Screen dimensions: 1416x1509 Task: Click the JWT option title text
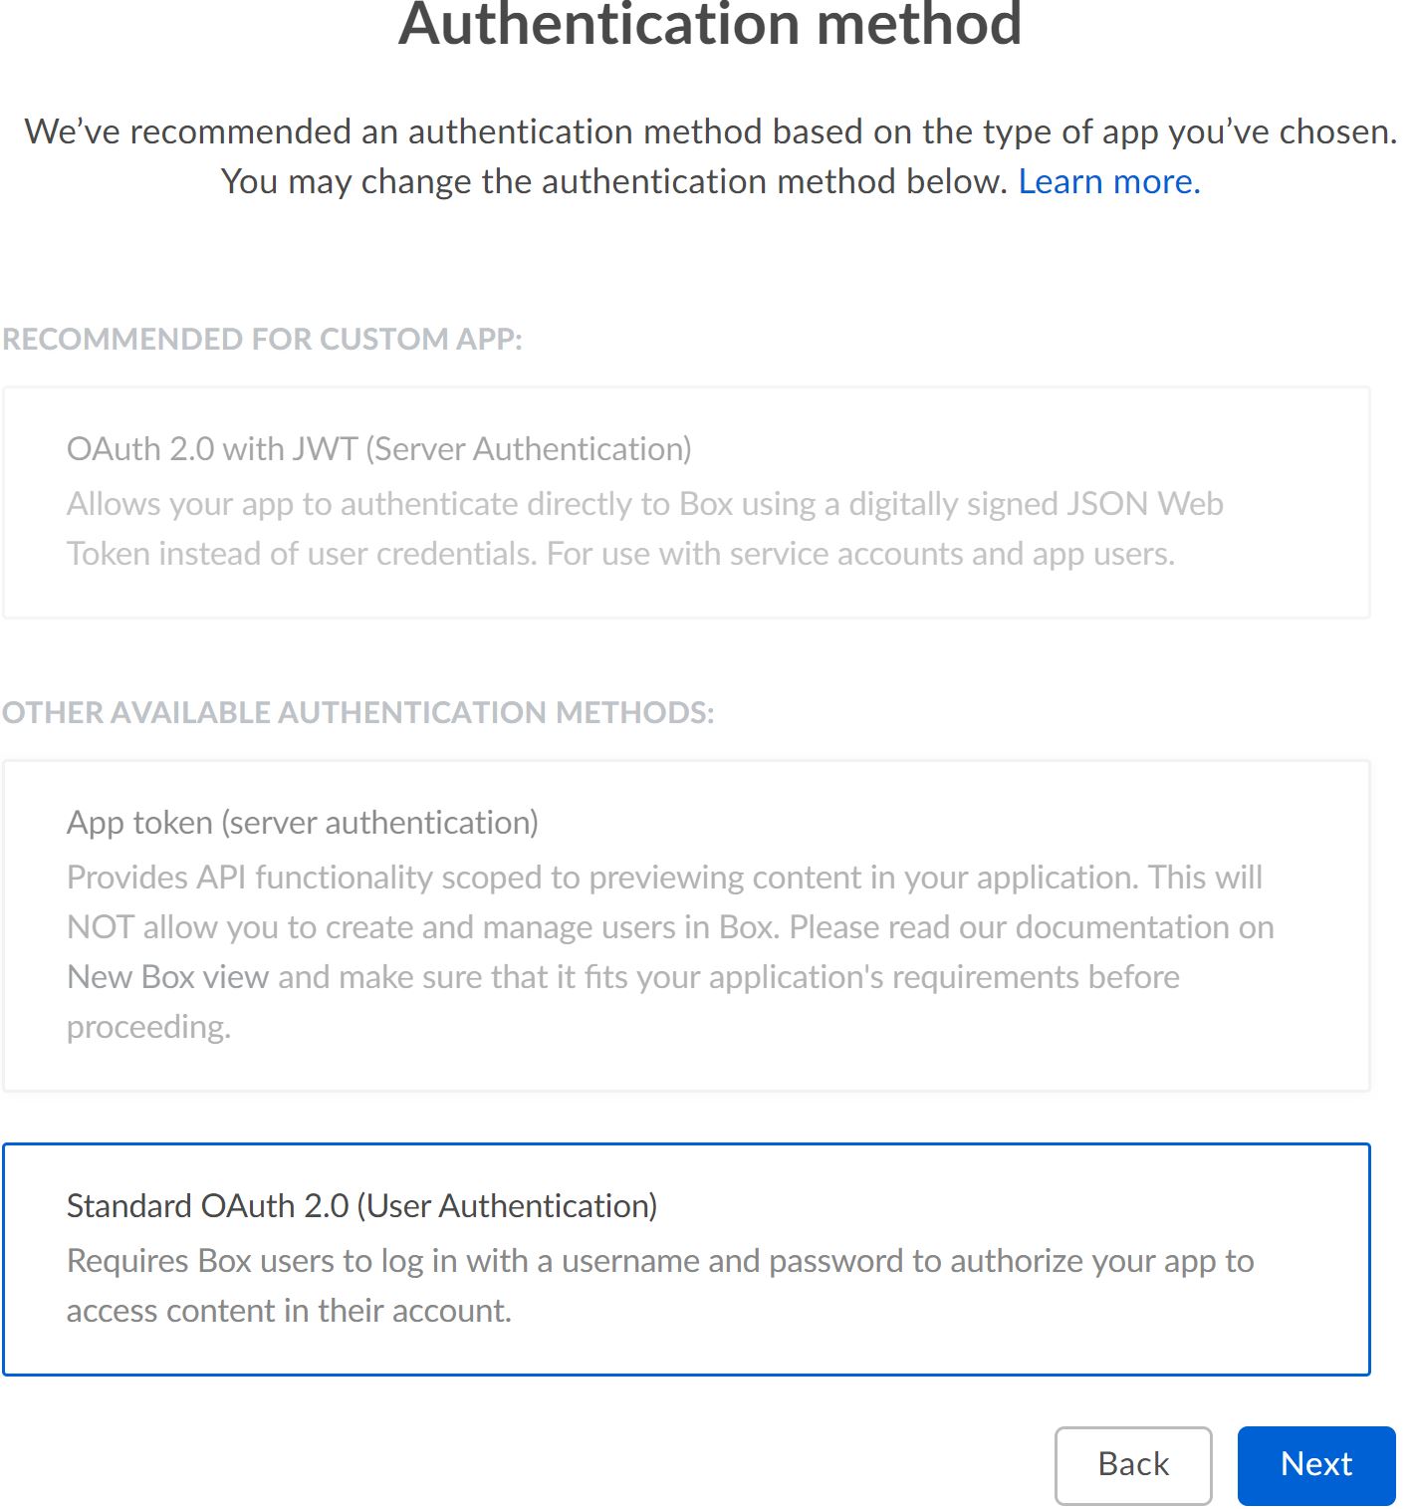378,448
